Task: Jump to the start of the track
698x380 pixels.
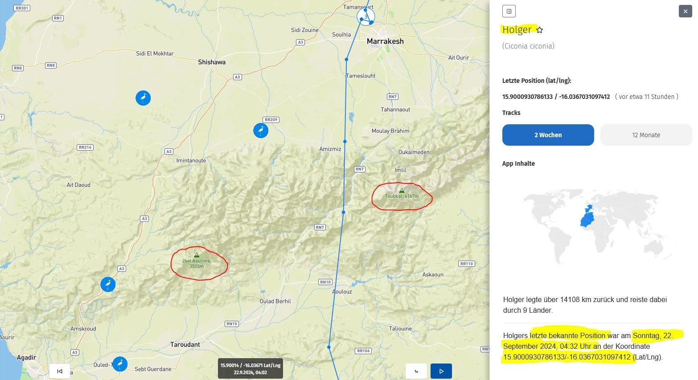Action: point(59,371)
